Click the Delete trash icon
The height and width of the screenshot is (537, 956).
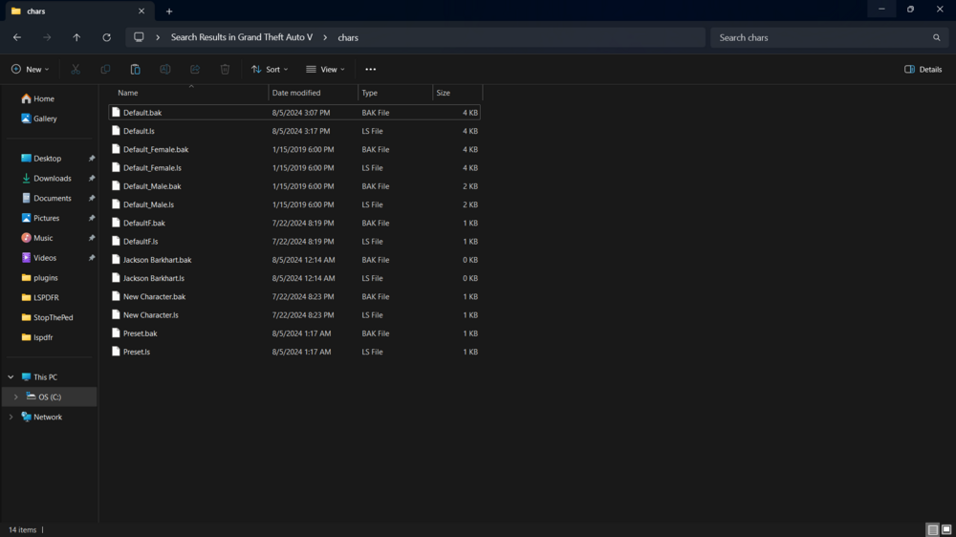[x=225, y=70]
